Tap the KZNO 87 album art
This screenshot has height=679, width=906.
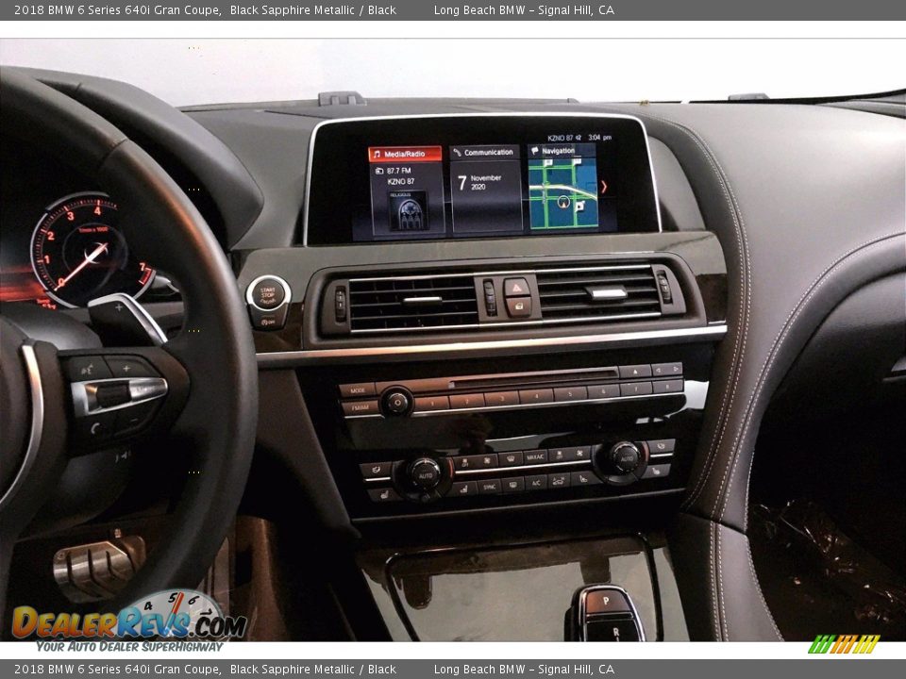coord(408,211)
